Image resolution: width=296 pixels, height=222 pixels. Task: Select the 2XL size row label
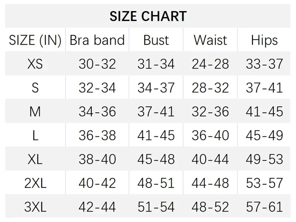coord(35,183)
